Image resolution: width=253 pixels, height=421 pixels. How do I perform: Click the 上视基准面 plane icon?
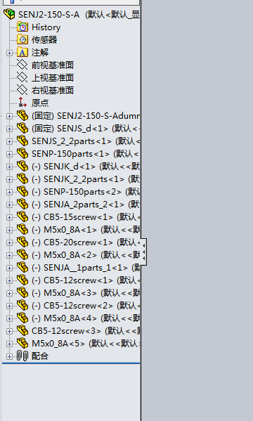point(22,77)
